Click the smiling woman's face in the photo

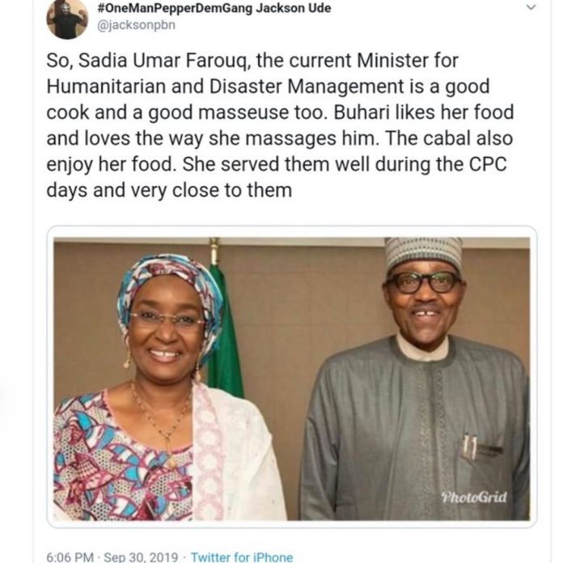pos(164,328)
